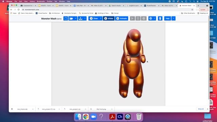Click the globe view settings icon
Viewport: 217px width, 122px height.
151,18
